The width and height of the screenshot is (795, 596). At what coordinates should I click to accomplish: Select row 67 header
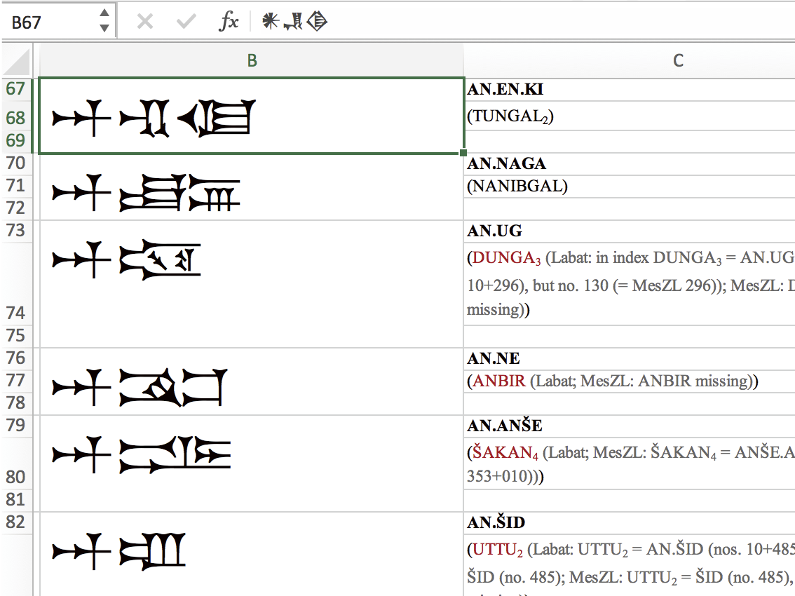tap(15, 89)
